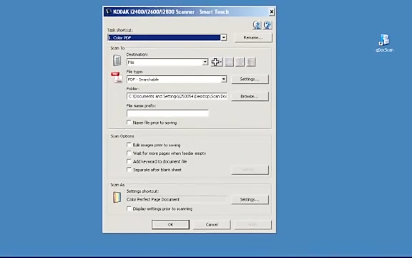Check Display settings prior to scanning

tap(129, 209)
